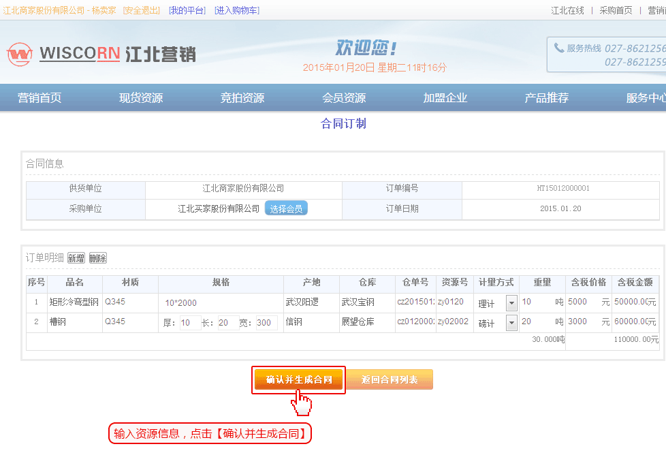Open 服务中心 navigation item
This screenshot has width=666, height=455.
click(x=646, y=97)
